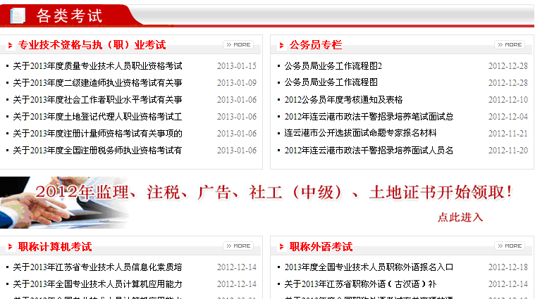This screenshot has width=535, height=299.
Task: Open MORE for 职称计算机考试 section
Action: (238, 246)
